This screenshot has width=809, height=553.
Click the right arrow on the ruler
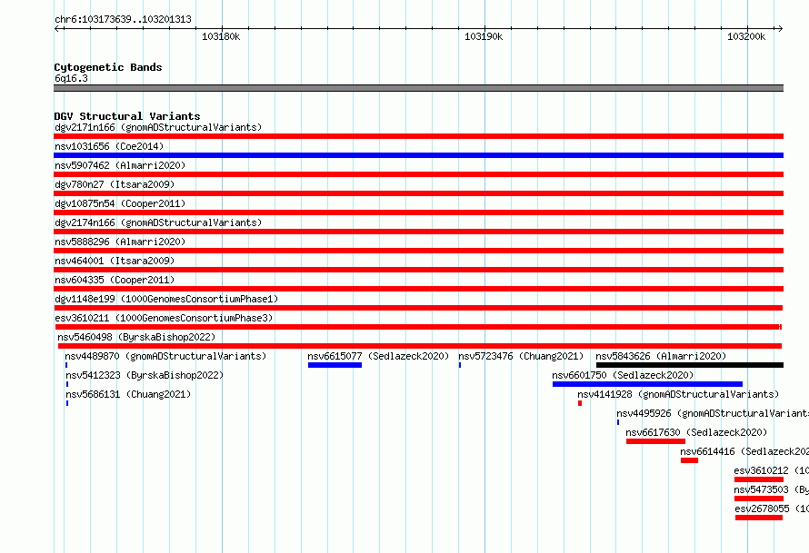(780, 28)
